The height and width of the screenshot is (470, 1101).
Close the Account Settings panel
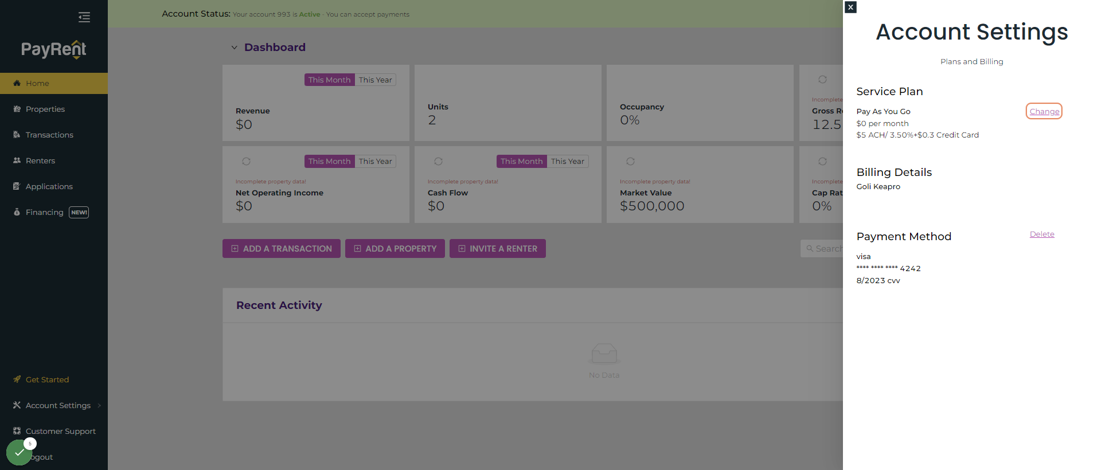pos(851,7)
